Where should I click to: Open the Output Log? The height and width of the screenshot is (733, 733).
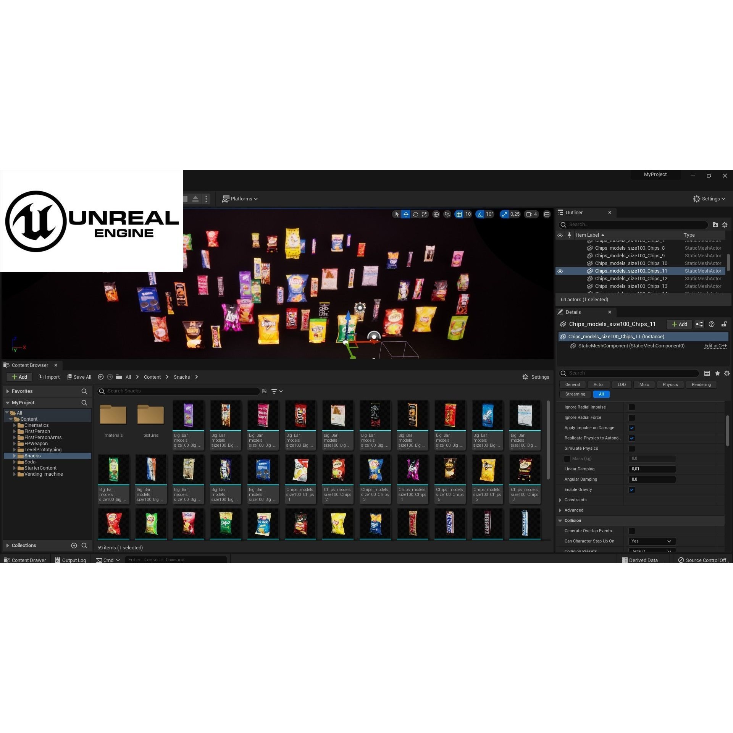click(71, 560)
